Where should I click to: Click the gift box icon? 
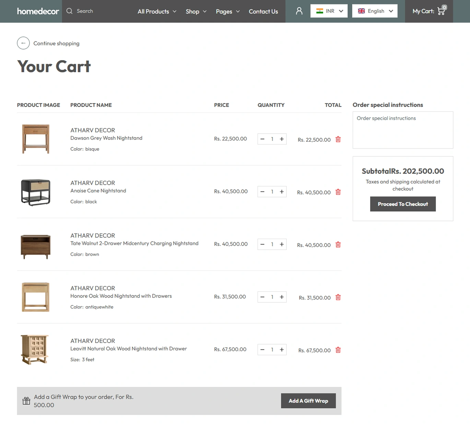tap(26, 401)
